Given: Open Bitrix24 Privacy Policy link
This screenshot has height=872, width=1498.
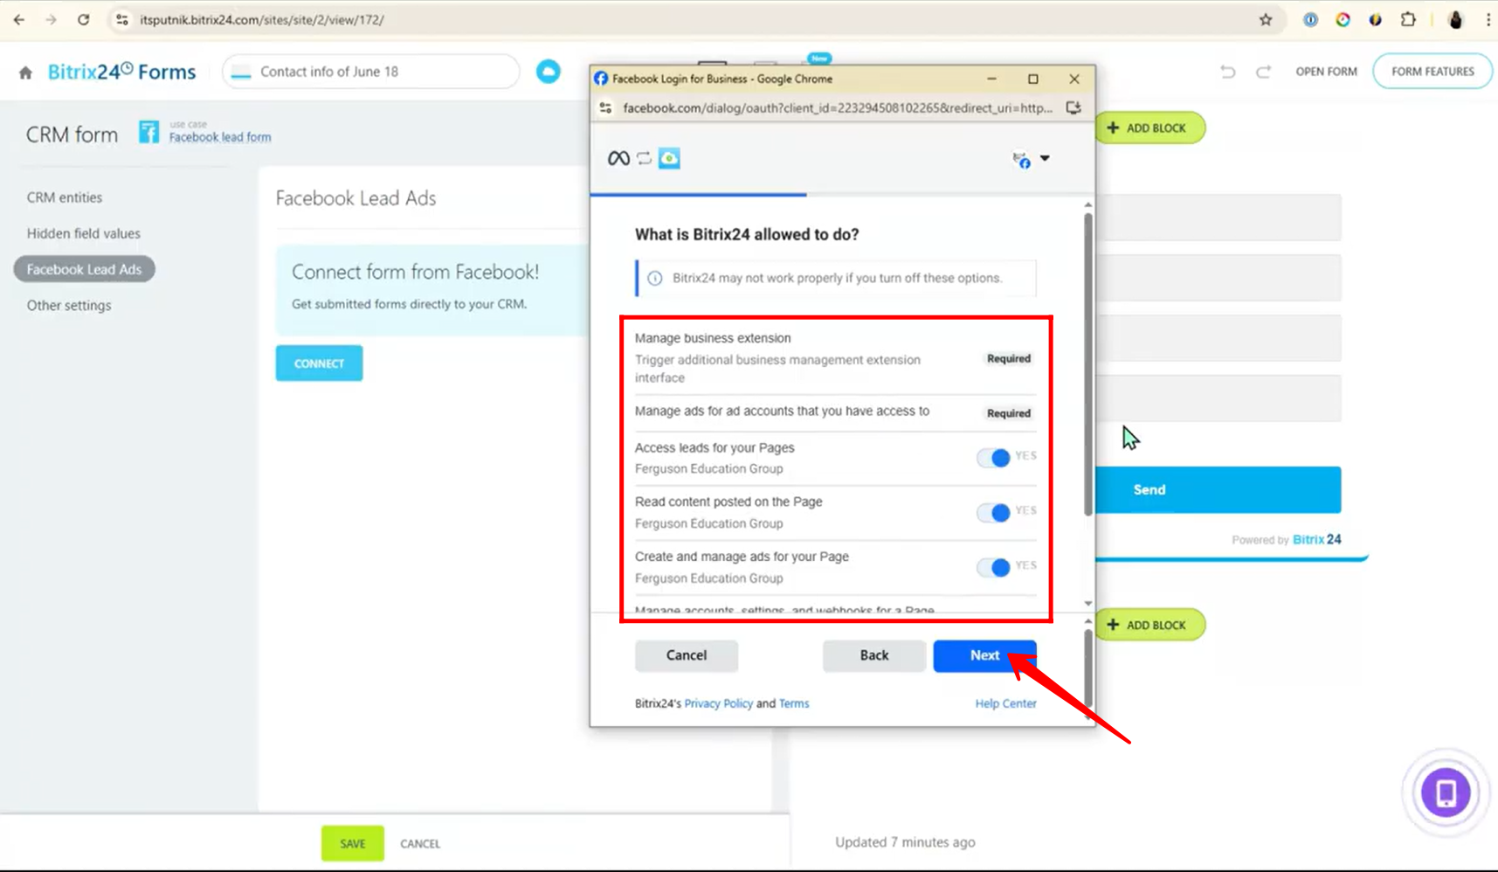Looking at the screenshot, I should tap(718, 703).
